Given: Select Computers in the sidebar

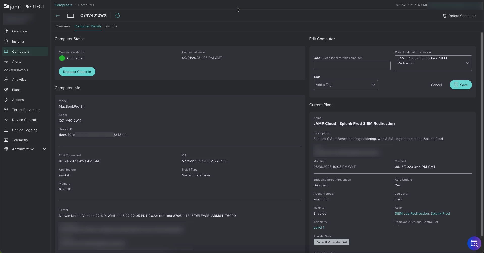Looking at the screenshot, I should [x=25, y=51].
